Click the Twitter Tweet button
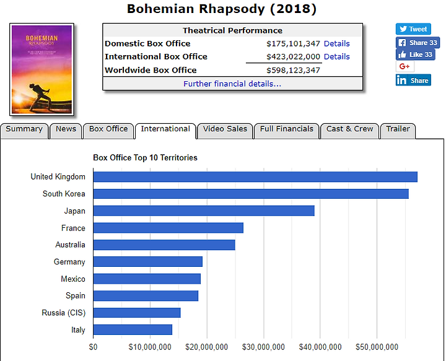 413,29
